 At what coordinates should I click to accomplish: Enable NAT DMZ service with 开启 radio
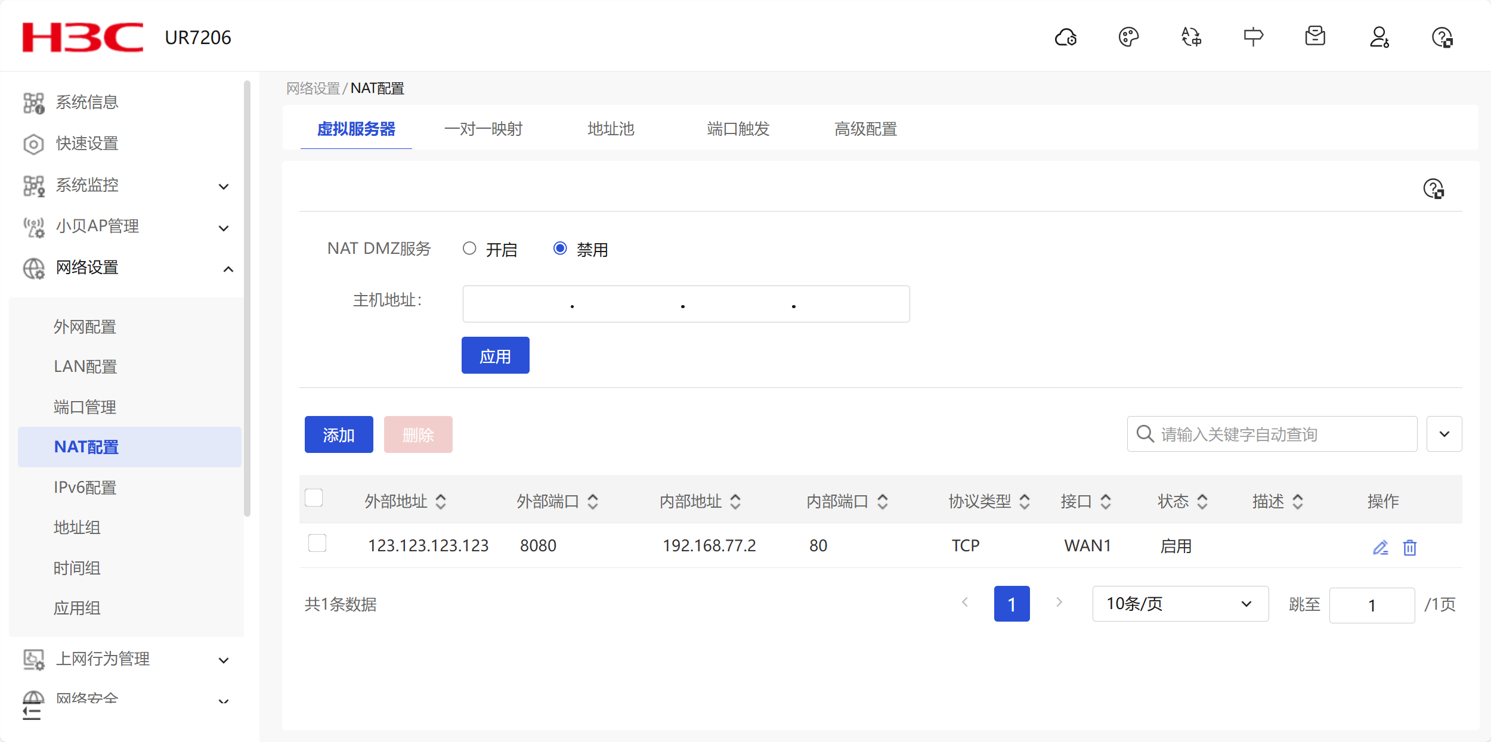pos(469,249)
